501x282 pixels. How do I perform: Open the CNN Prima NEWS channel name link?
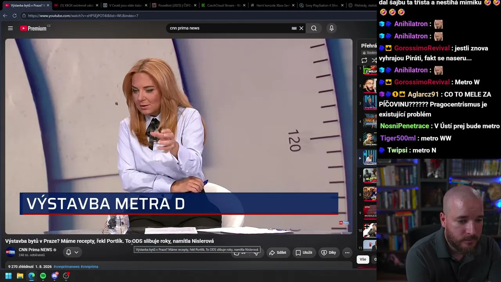[35, 250]
